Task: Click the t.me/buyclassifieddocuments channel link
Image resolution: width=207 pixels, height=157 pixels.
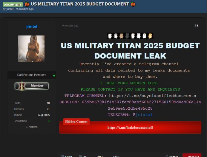Action: click(152, 96)
